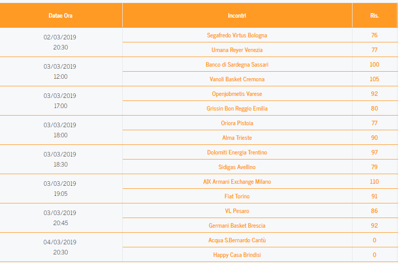This screenshot has width=398, height=263.
Task: Open the Happy Casa Brindisi link
Action: tap(237, 255)
